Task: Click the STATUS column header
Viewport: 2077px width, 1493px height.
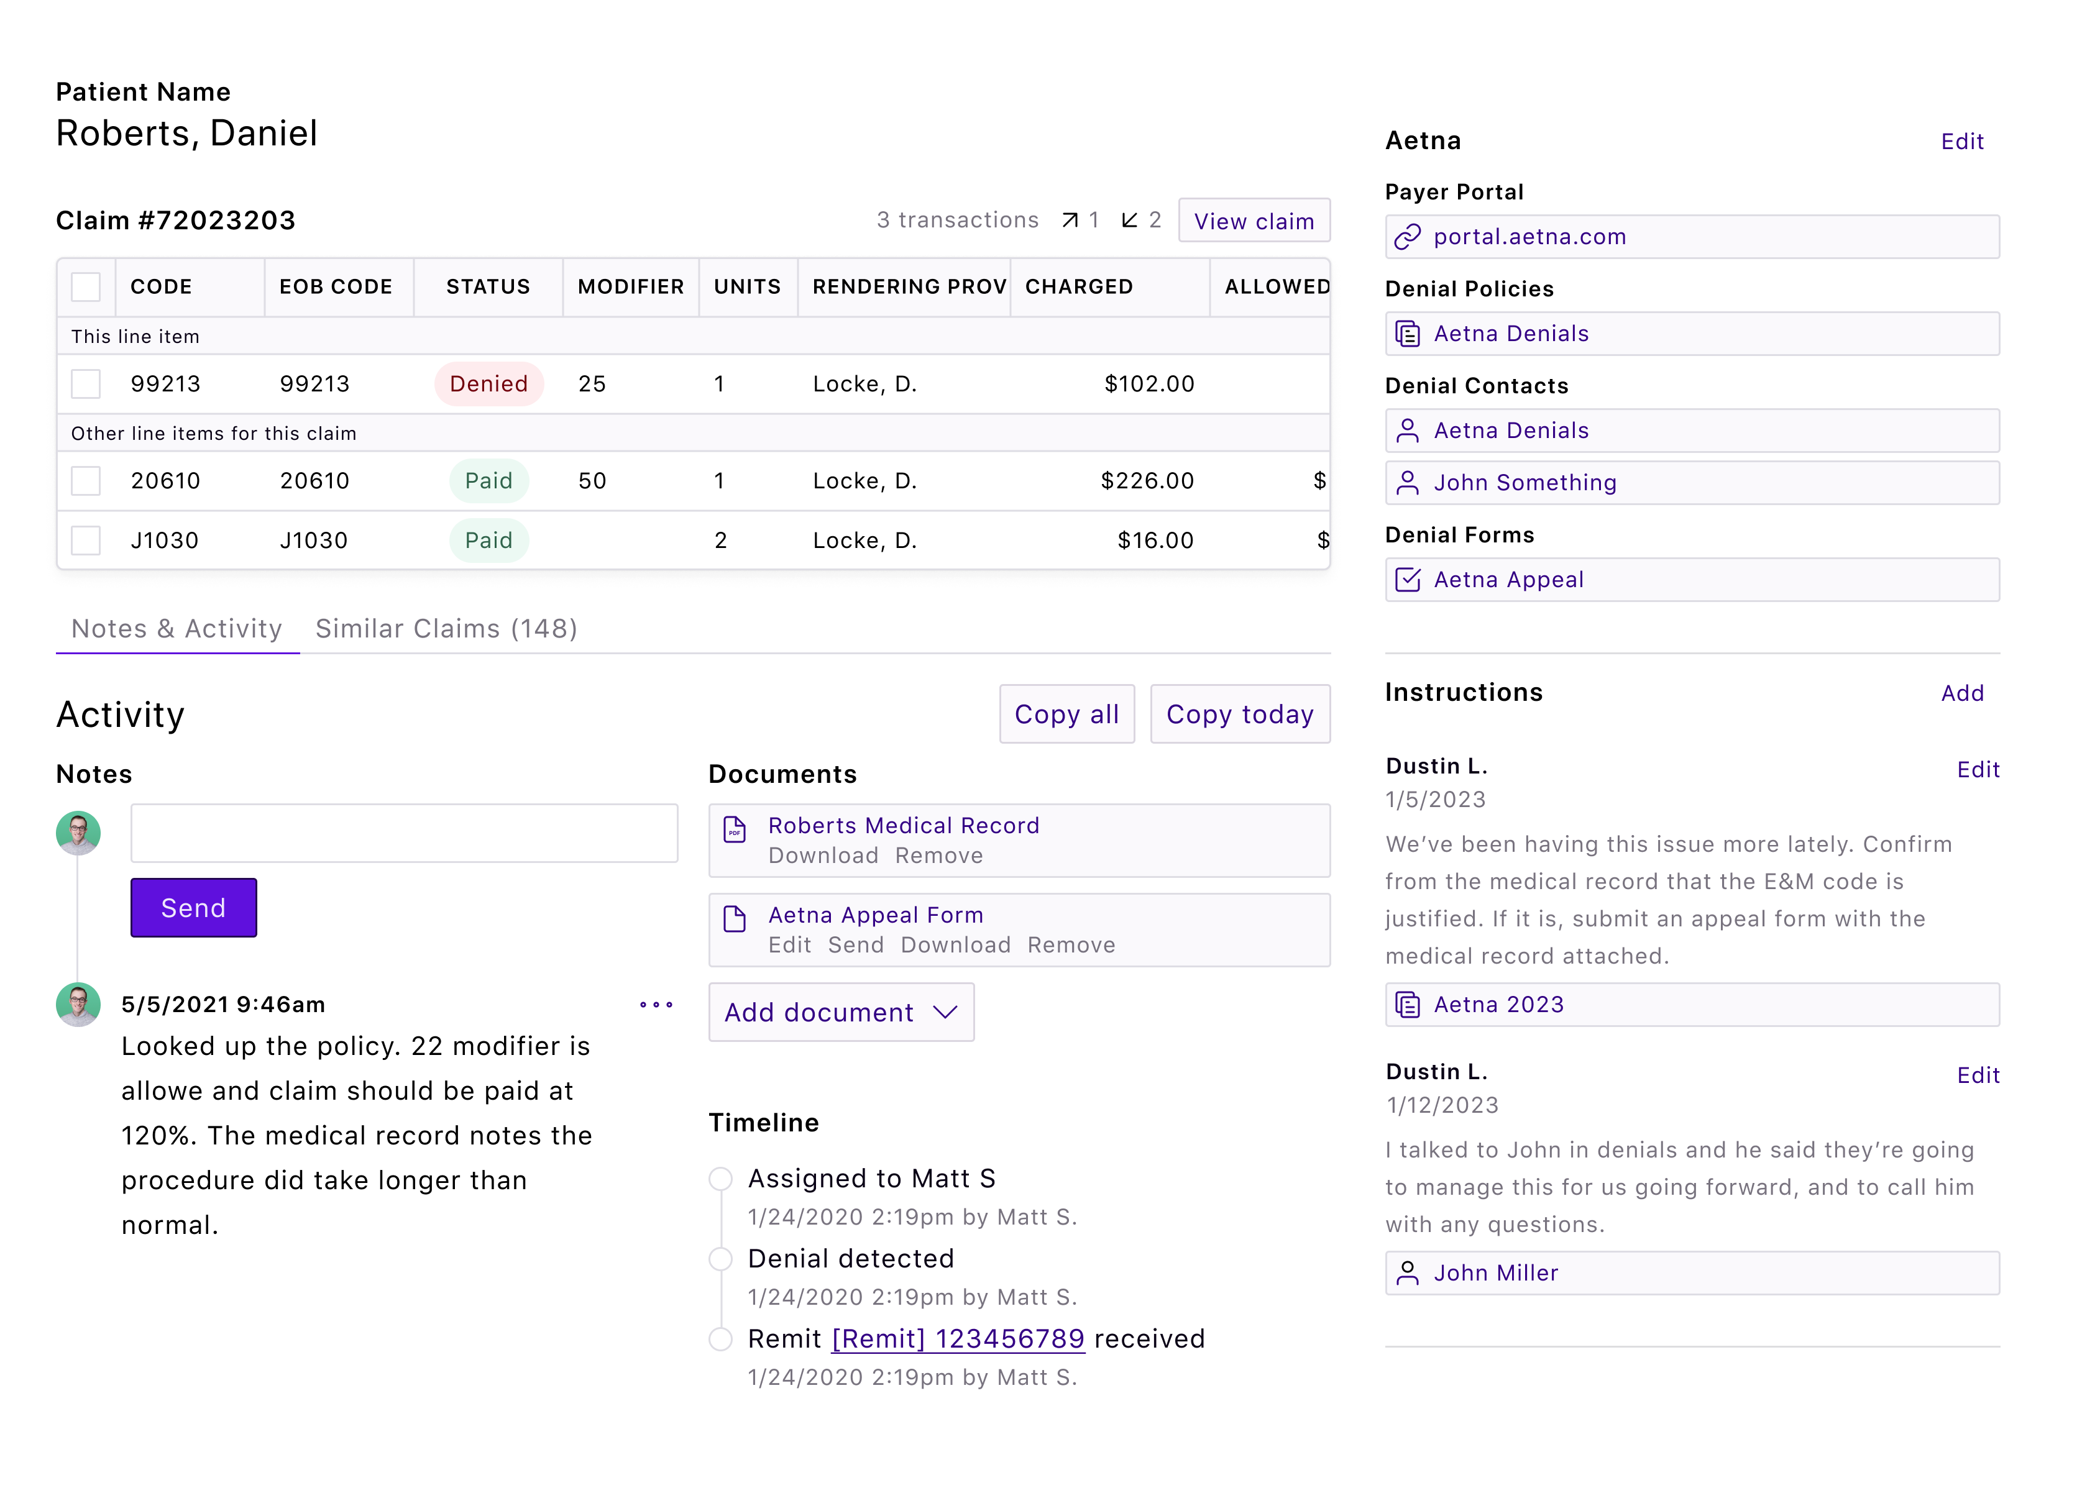Action: point(488,286)
